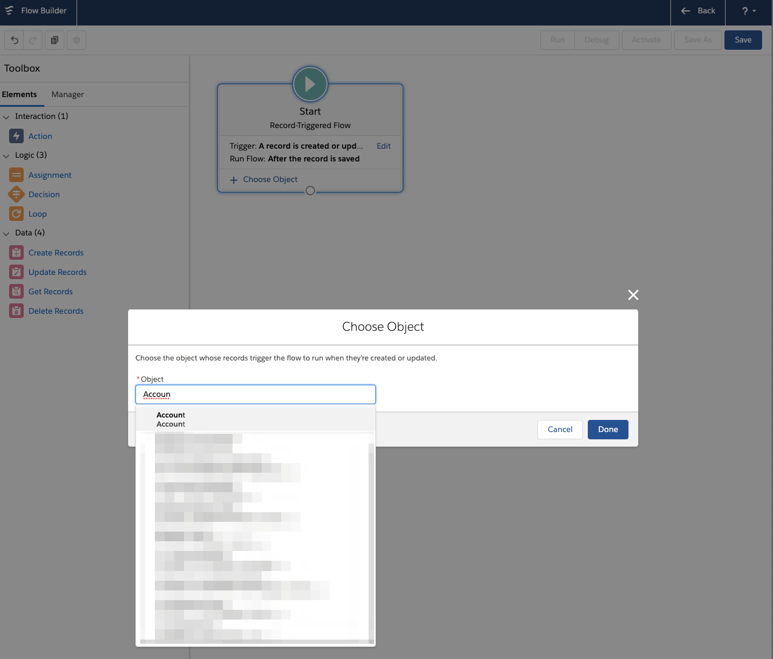Click the Toolbox panel heading
The width and height of the screenshot is (773, 659).
[x=22, y=69]
